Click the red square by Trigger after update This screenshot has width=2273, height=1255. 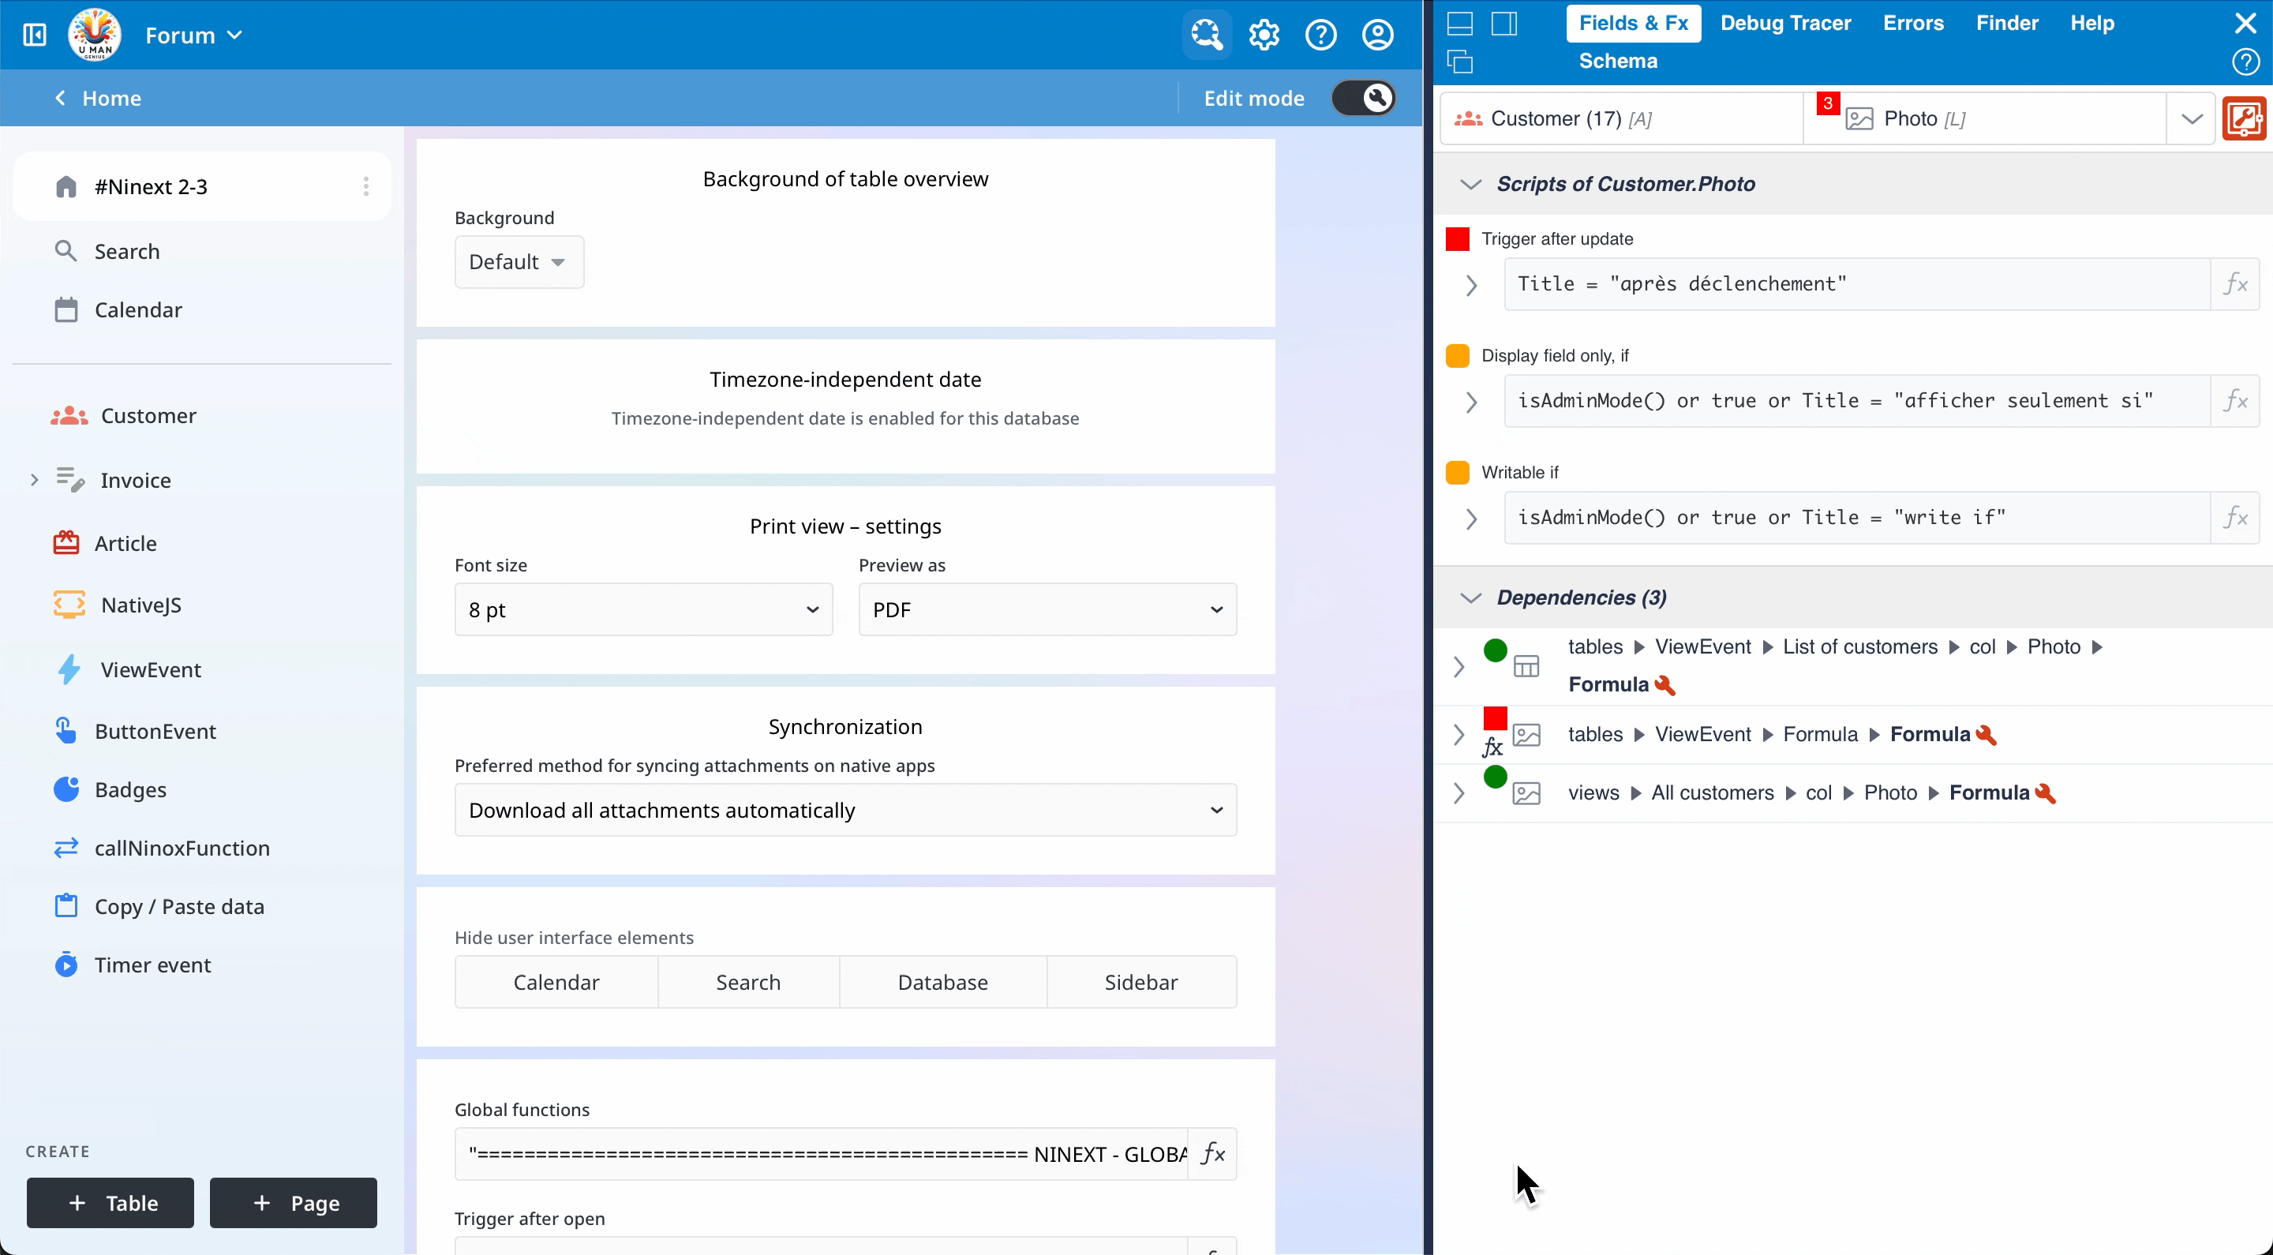(1458, 239)
